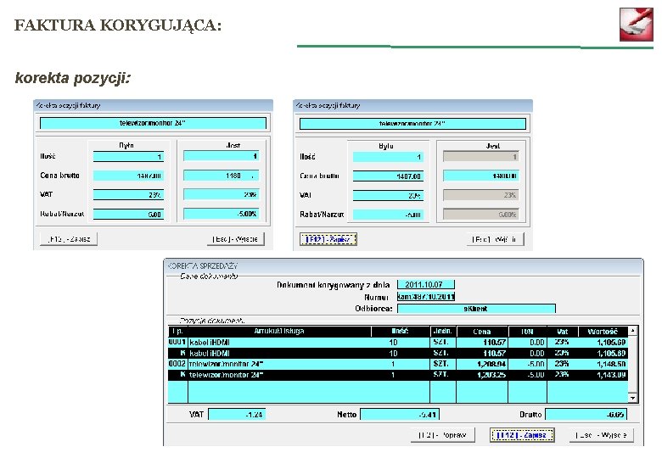This screenshot has height=458, width=662.
Task: Click date field 2011.10.07
Action: pos(425,284)
